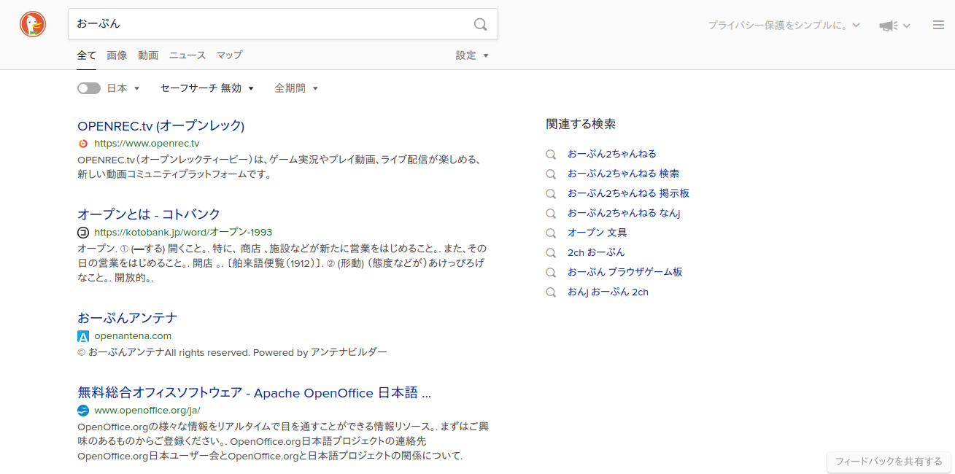Switch to the ニュース tab

pos(187,55)
